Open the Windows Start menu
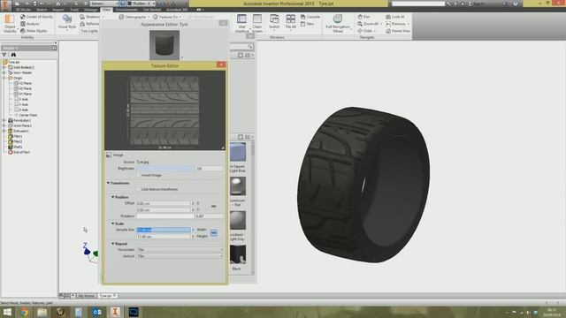 click(x=7, y=312)
